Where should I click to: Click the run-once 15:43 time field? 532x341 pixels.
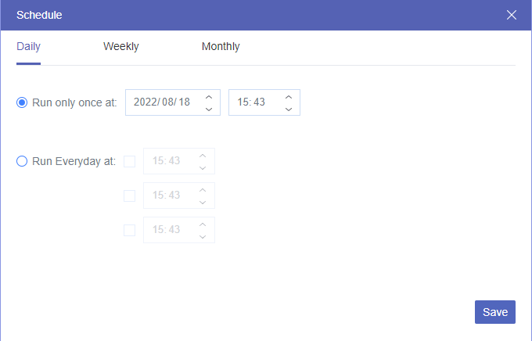(x=264, y=102)
